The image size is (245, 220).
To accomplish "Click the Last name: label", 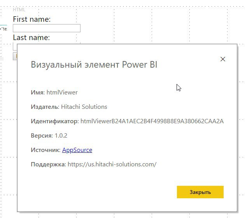I will coord(31,37).
